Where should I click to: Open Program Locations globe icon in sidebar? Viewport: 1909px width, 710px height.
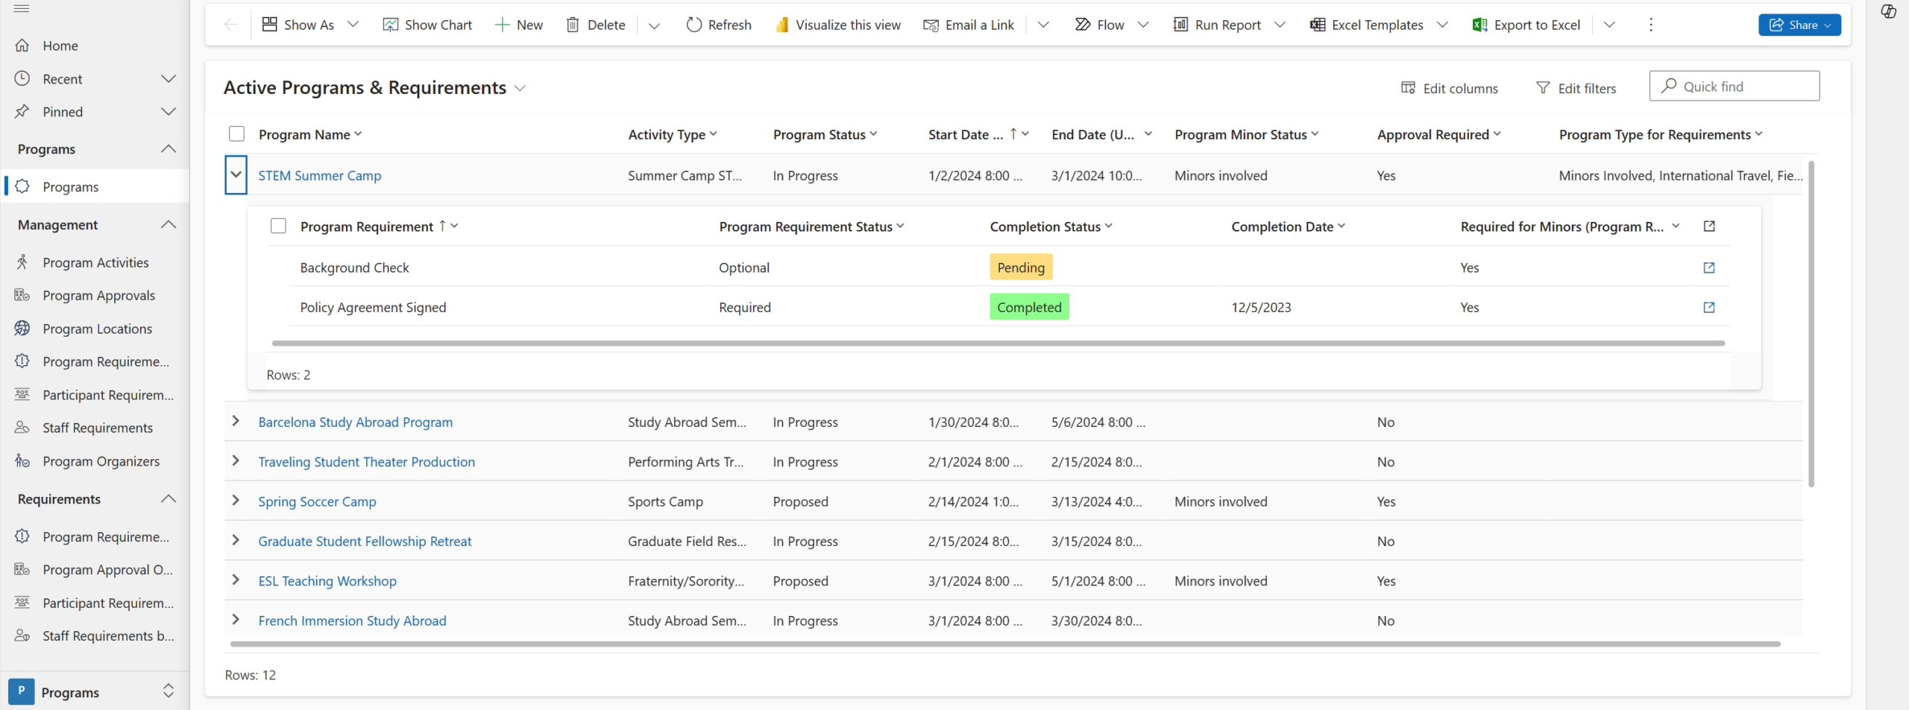[x=22, y=329]
